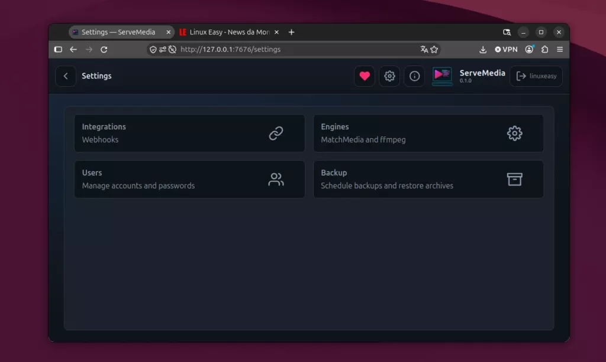This screenshot has width=606, height=362.
Task: Click the Settings page heading
Action: click(96, 76)
